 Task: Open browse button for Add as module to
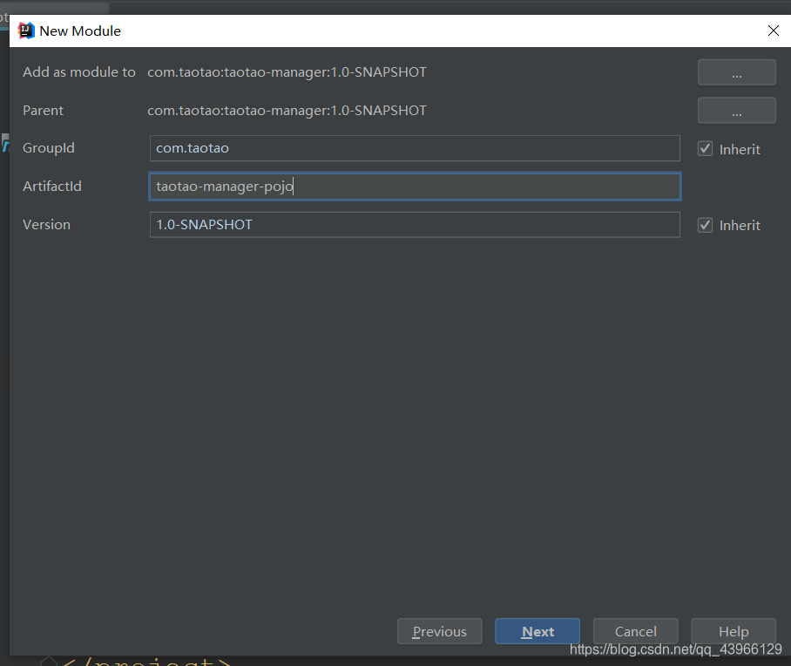click(x=736, y=72)
